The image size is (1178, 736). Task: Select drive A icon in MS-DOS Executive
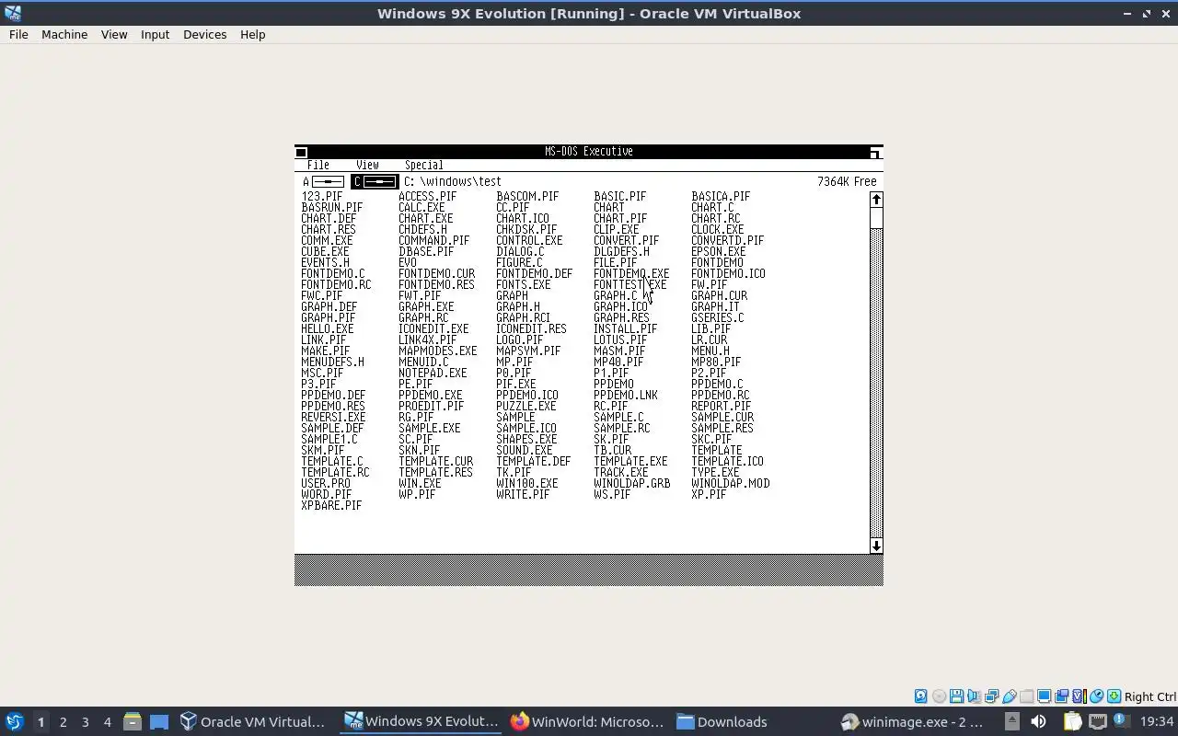coord(323,181)
